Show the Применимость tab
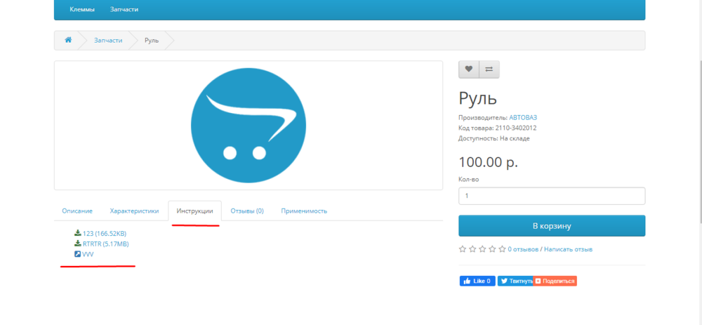Screen dimensions: 702x325 coord(304,211)
